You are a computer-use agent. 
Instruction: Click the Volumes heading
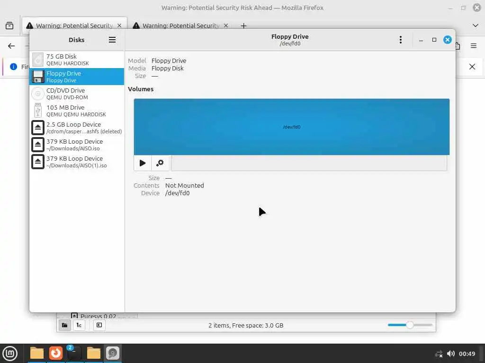pyautogui.click(x=141, y=89)
